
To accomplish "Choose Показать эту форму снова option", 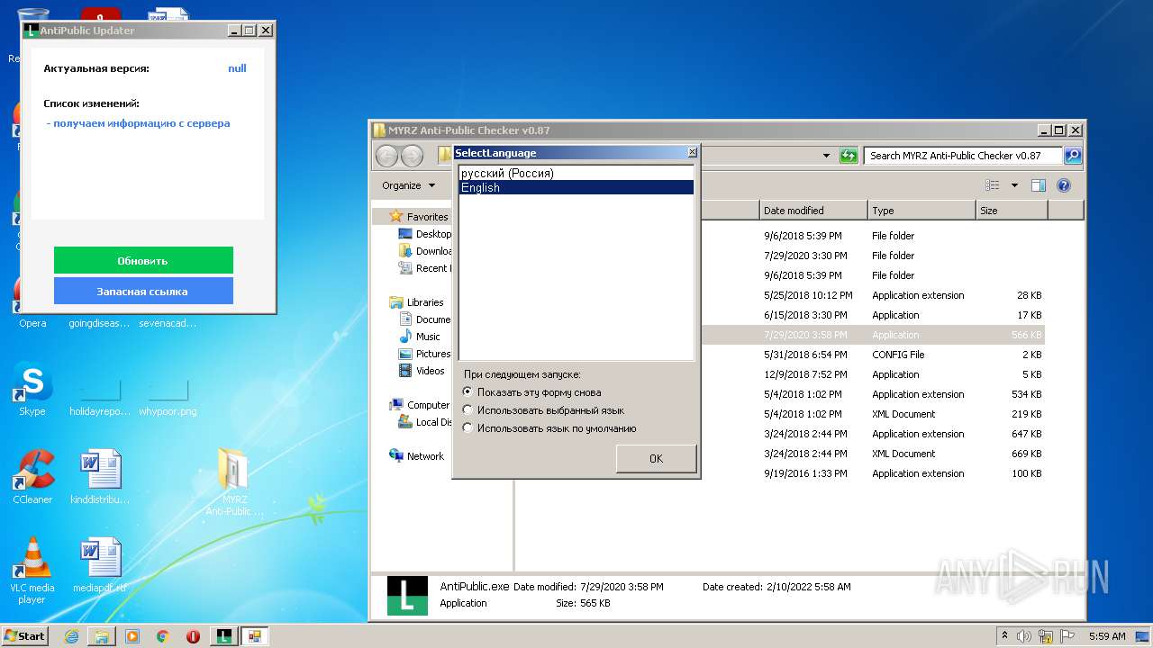I will (531, 392).
